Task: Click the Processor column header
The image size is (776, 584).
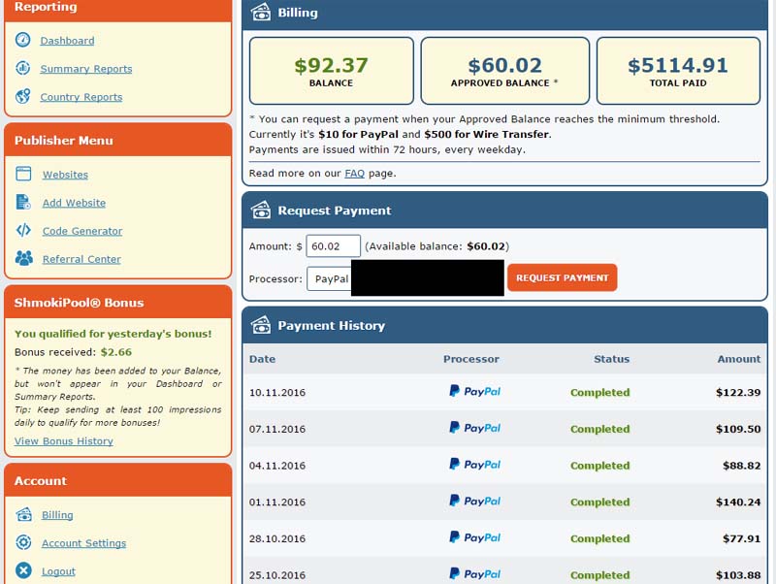Action: click(471, 359)
